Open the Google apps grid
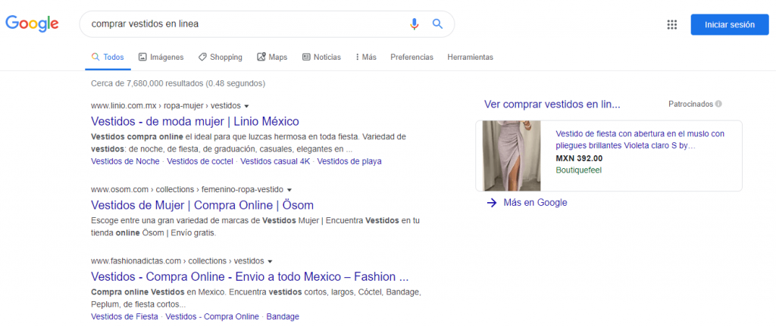This screenshot has height=327, width=776. [671, 25]
